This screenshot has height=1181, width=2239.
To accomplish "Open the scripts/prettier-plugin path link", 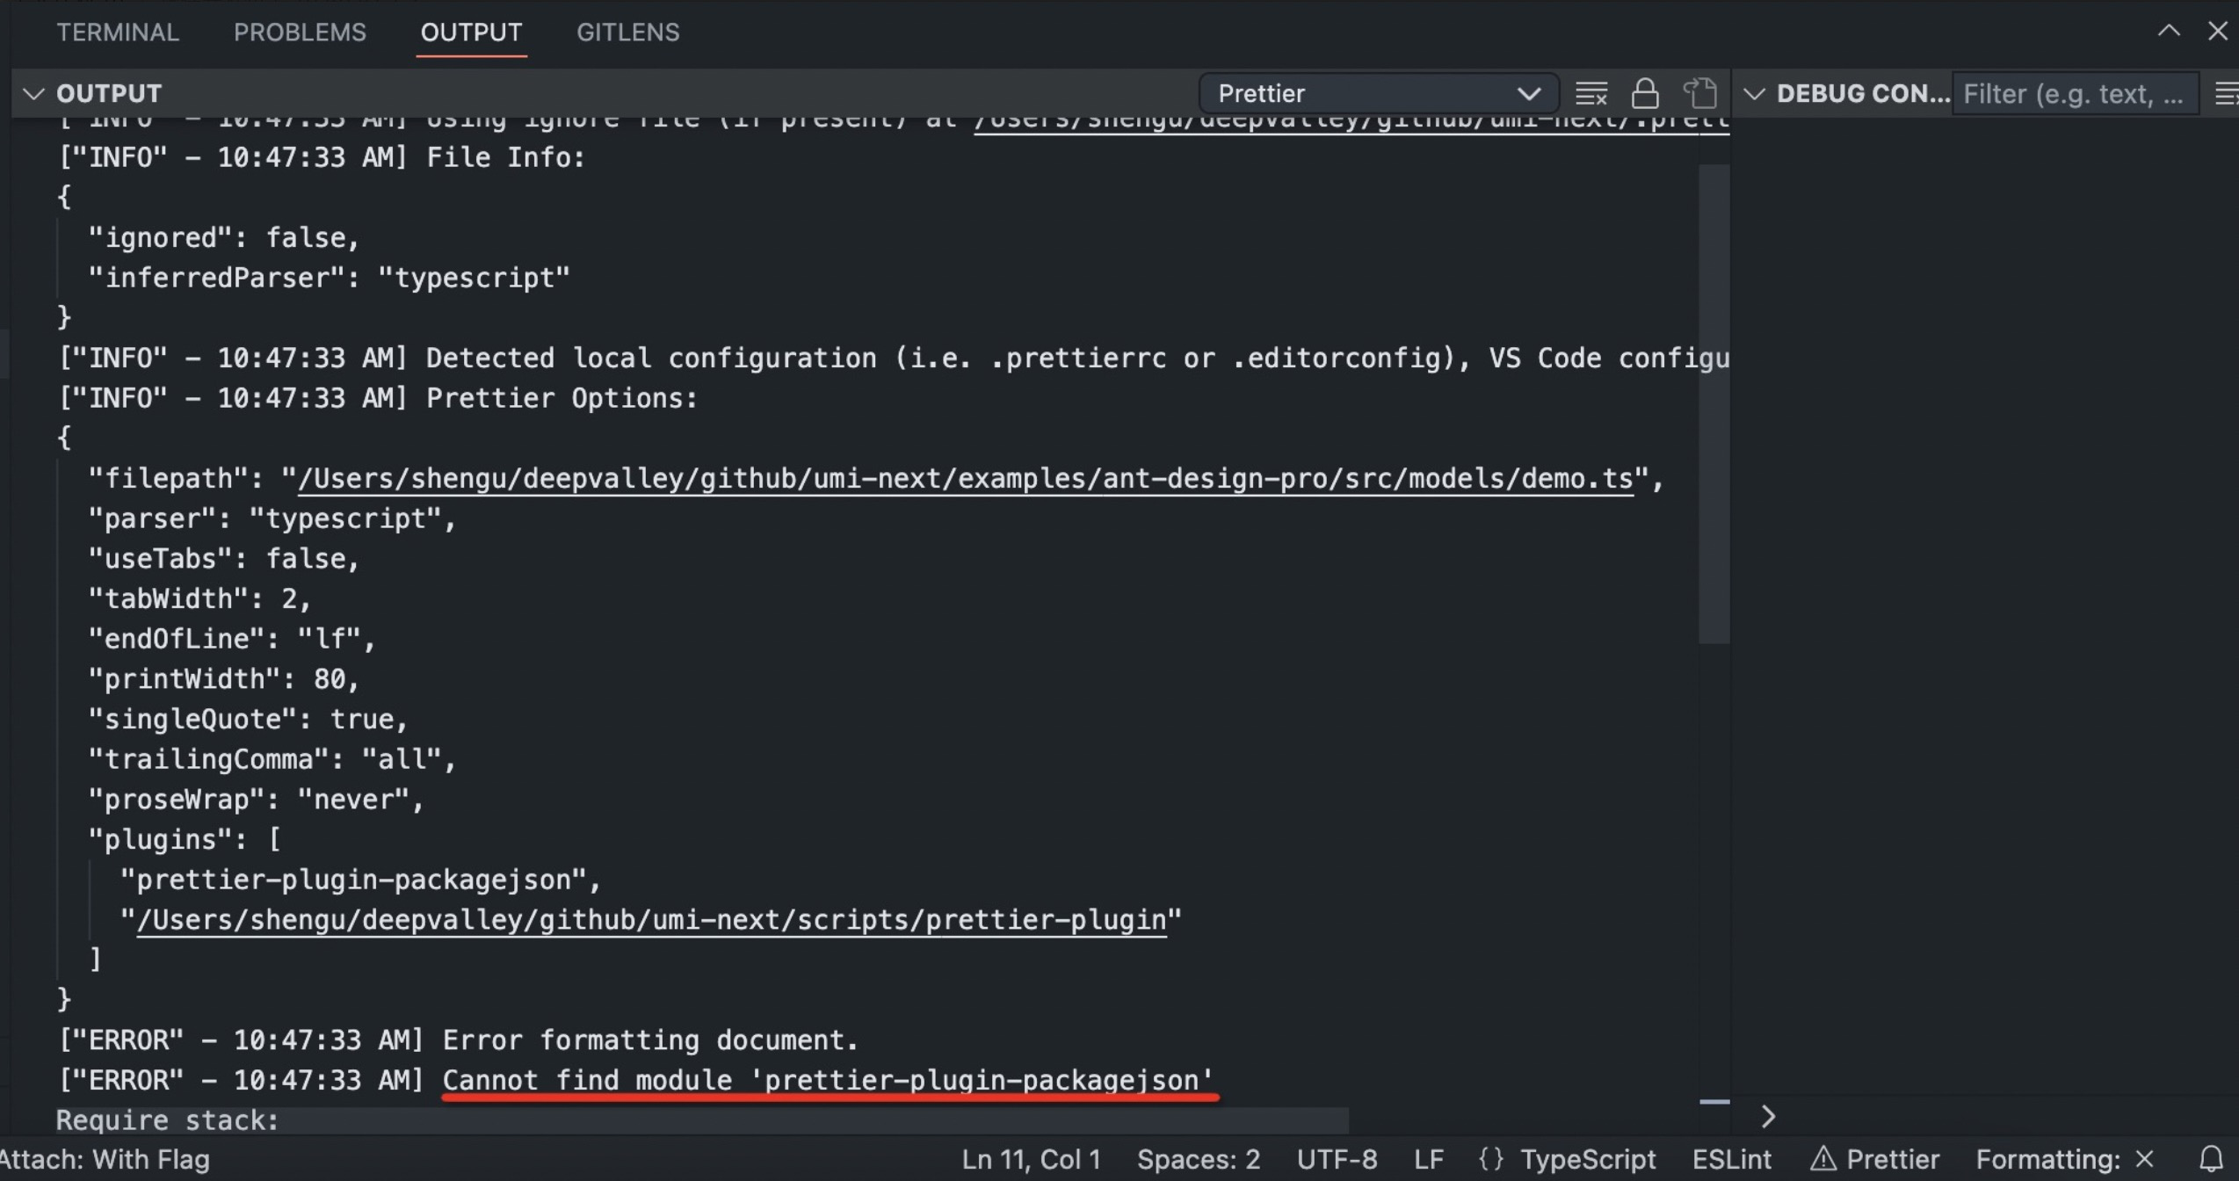I will click(x=651, y=920).
